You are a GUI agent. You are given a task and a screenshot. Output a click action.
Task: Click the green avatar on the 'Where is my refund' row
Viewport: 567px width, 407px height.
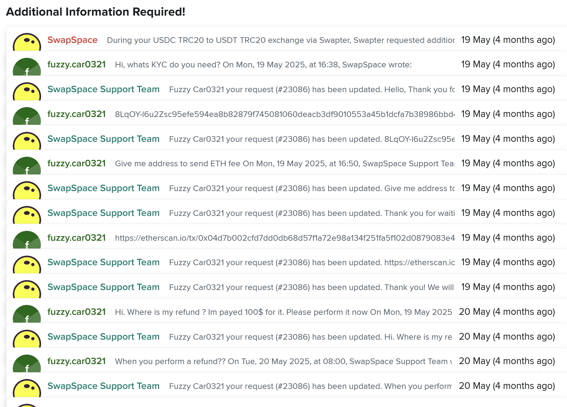[27, 314]
